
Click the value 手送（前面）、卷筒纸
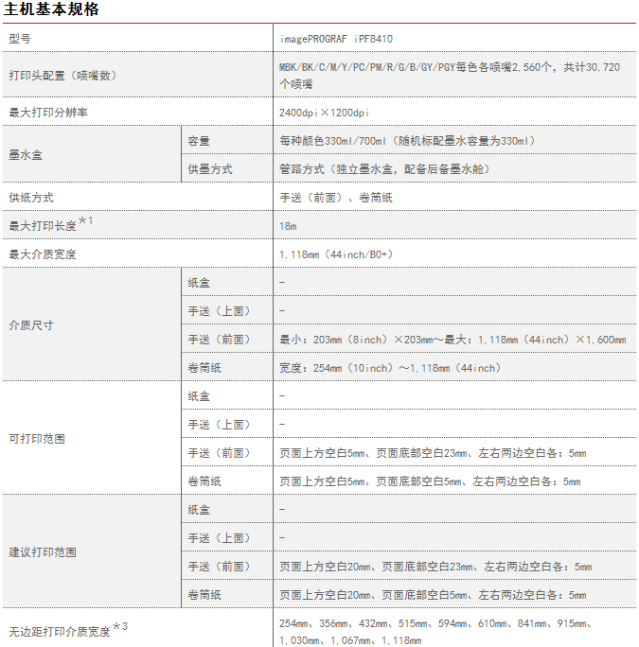coord(336,198)
